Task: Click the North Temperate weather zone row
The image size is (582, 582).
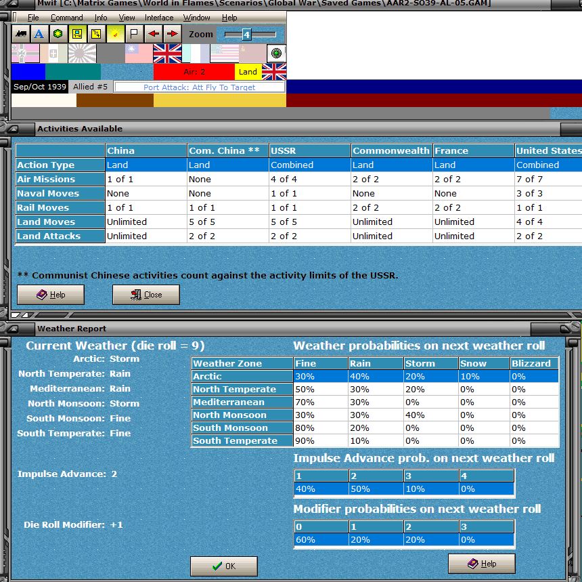Action: (x=375, y=389)
